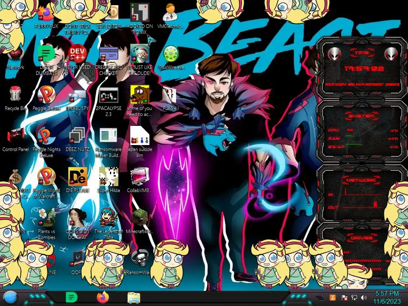Select the CollabVMB... monitor icon
Viewport: 408px width, 306px height.
click(x=139, y=177)
